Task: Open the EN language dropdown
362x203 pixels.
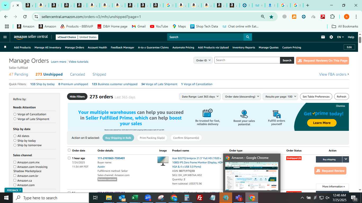Action: tap(340, 37)
